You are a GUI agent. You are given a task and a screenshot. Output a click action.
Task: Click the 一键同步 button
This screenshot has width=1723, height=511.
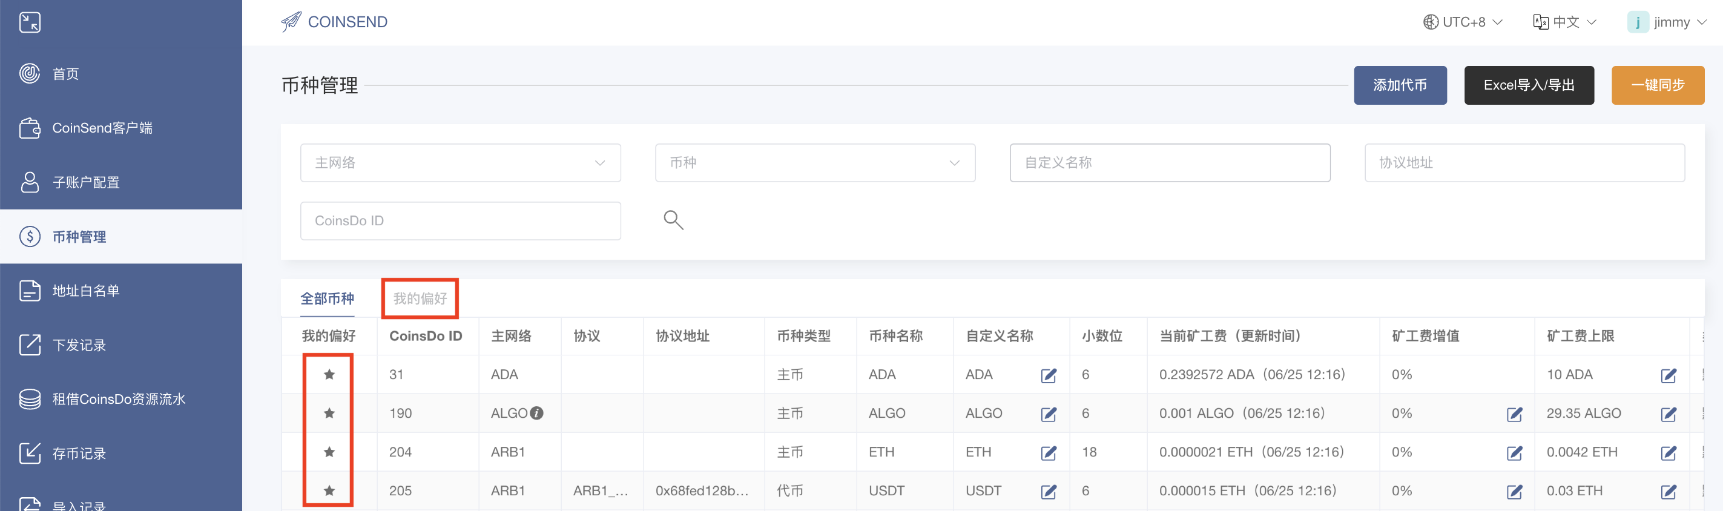(1658, 85)
